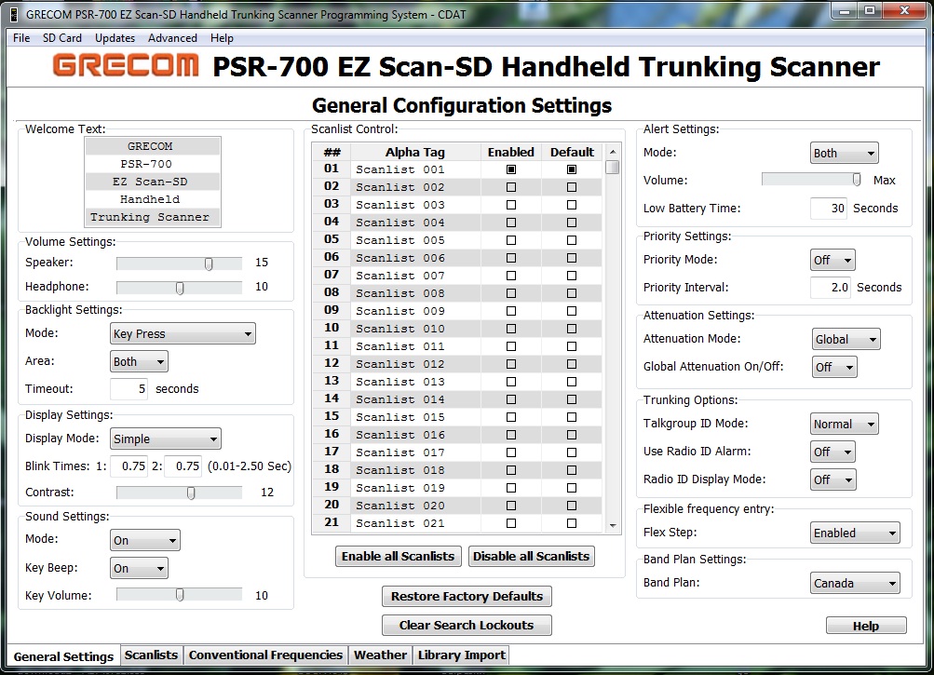The height and width of the screenshot is (675, 934).
Task: Click the Alert Volume slider
Action: 811,180
